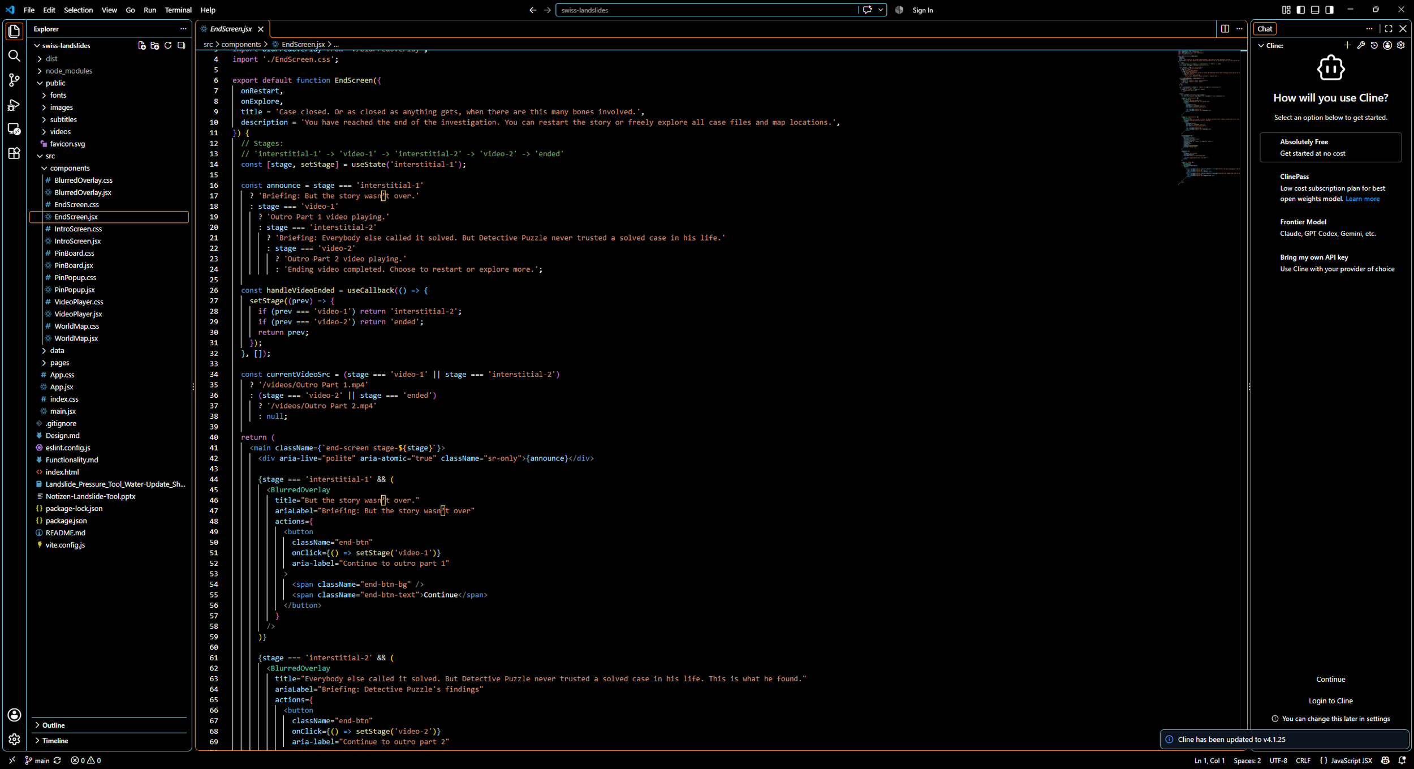Toggle the secondary side bar visibility
Viewport: 1414px width, 769px height.
click(1330, 10)
